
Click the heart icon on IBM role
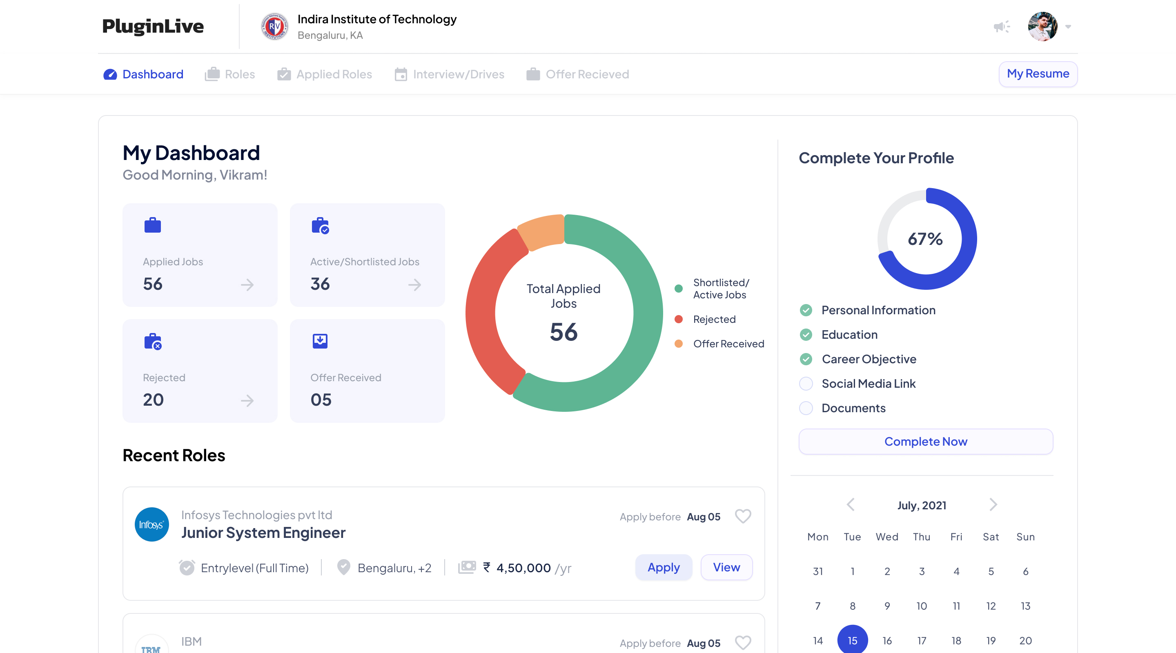(743, 642)
